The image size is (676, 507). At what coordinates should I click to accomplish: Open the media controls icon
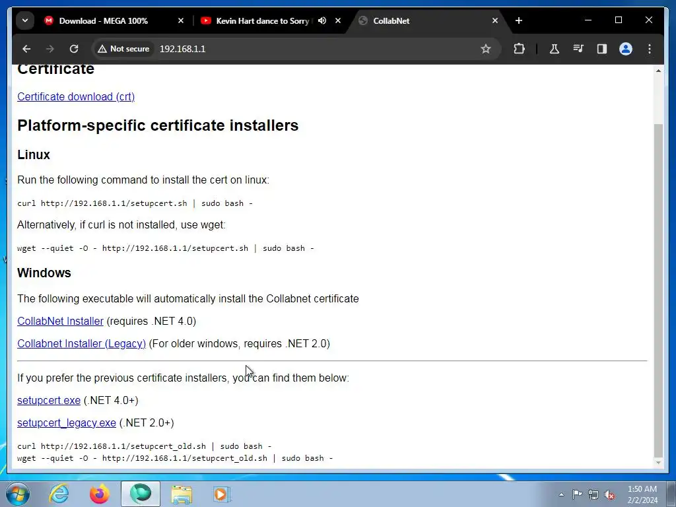(x=578, y=49)
